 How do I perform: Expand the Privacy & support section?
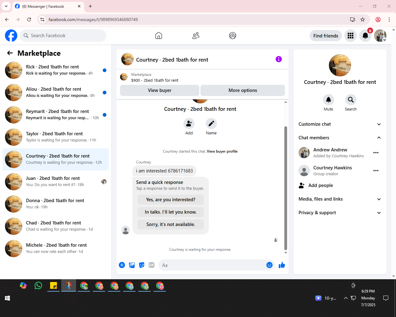coord(340,213)
